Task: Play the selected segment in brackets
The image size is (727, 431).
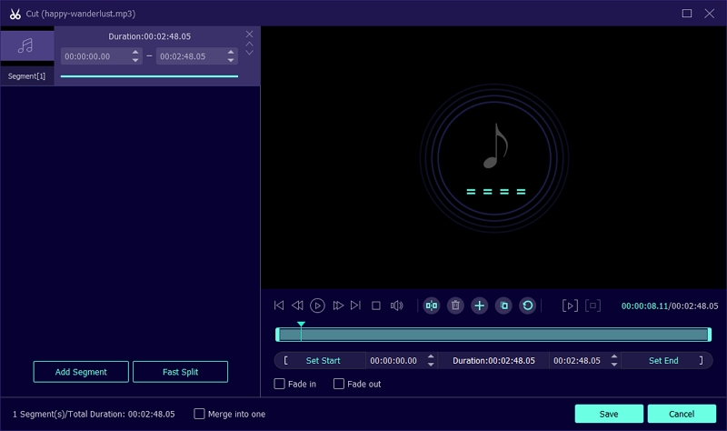Action: (570, 306)
